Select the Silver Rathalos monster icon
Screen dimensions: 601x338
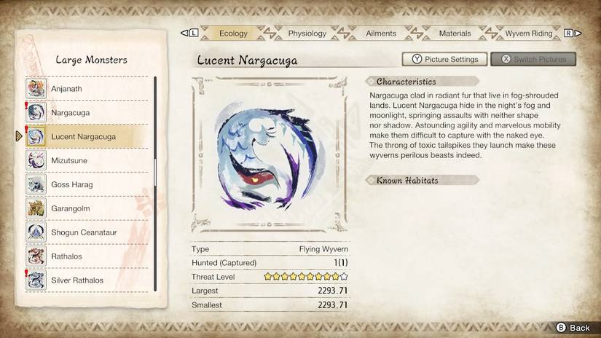(x=36, y=280)
